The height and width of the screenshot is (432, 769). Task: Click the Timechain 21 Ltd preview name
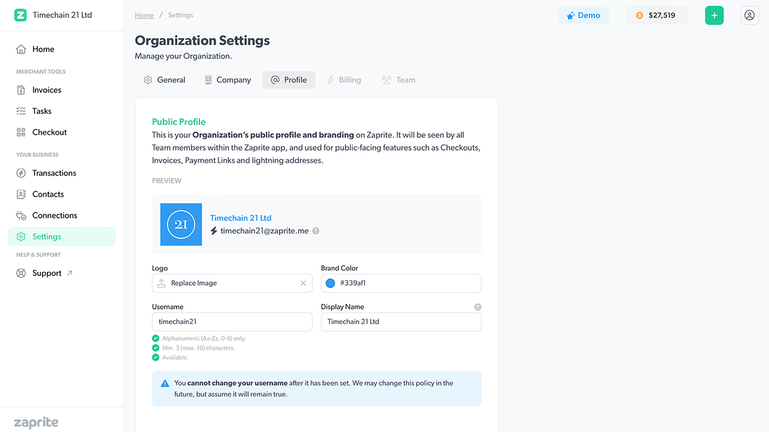pyautogui.click(x=241, y=218)
